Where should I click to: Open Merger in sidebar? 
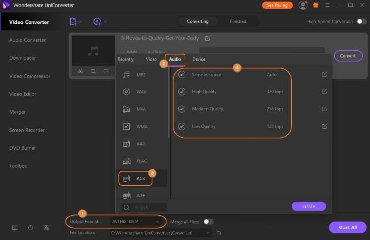pos(17,112)
